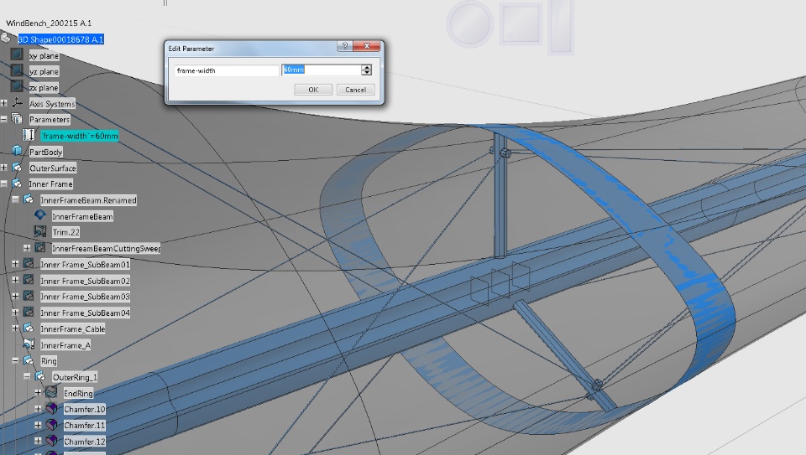806x455 pixels.
Task: Click the InnerFrame_Cable icon
Action: [29, 328]
